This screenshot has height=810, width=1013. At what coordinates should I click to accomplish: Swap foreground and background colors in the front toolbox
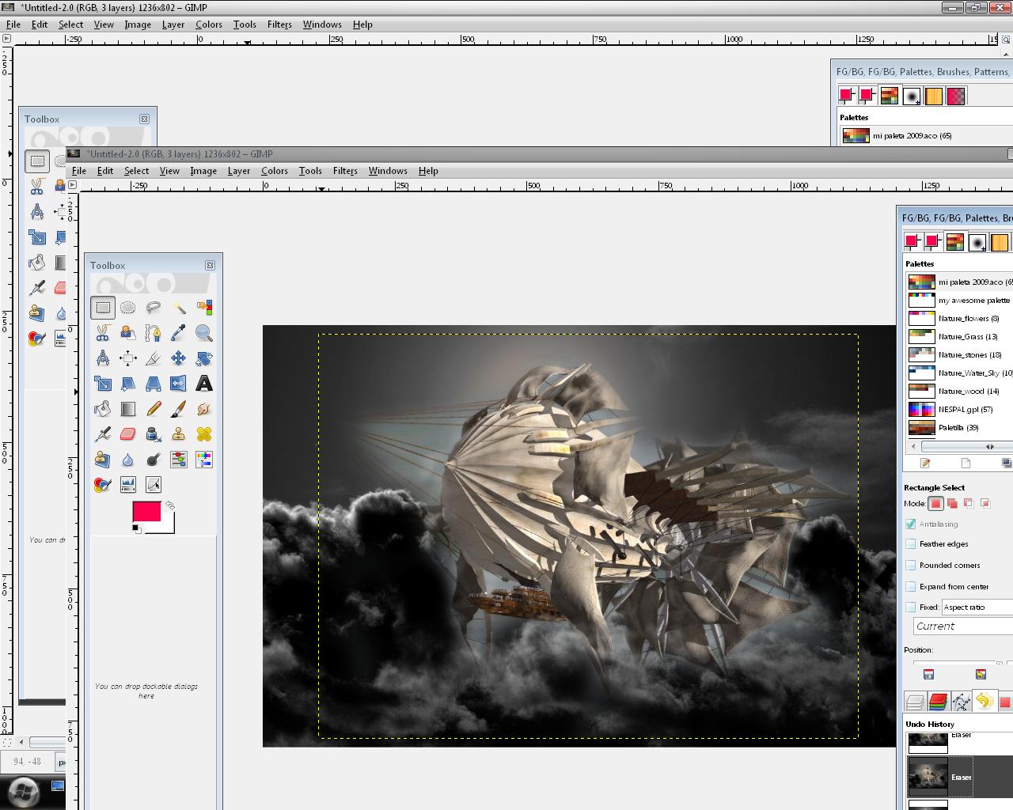[x=169, y=505]
